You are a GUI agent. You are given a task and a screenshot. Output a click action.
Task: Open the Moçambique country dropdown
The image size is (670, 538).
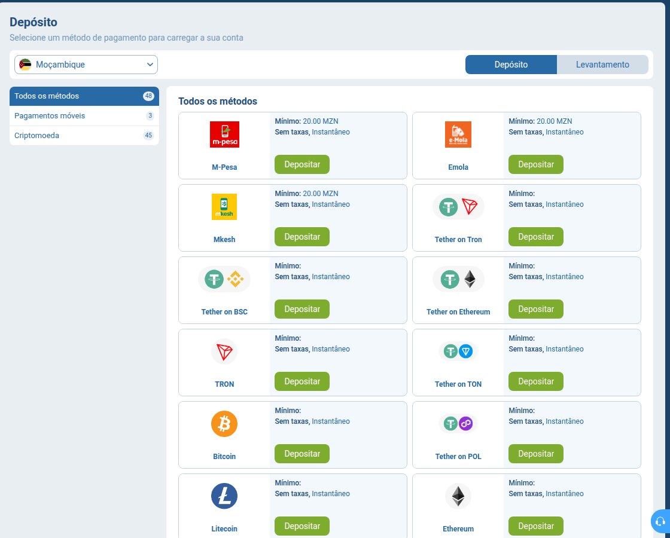[86, 65]
